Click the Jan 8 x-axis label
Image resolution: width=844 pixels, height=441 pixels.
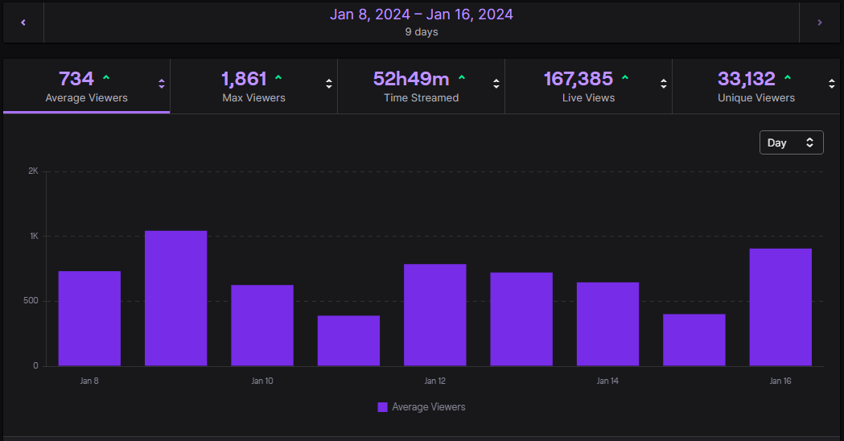click(x=89, y=381)
